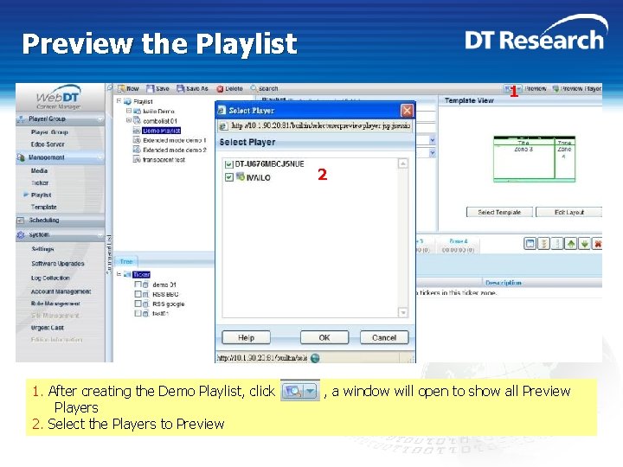Screen dimensions: 623x467
Task: Click the Extended mode demo 1 icon
Action: [x=137, y=140]
